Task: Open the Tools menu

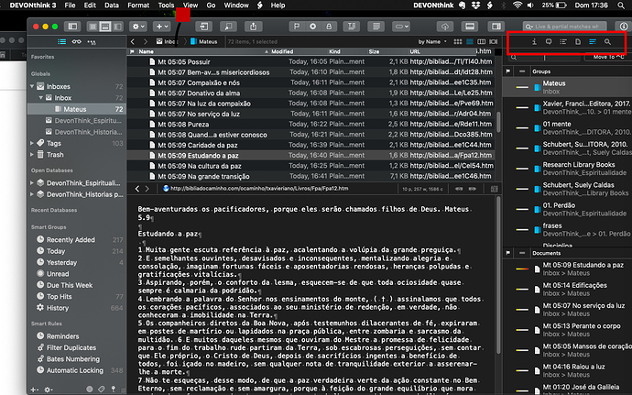Action: pos(166,5)
